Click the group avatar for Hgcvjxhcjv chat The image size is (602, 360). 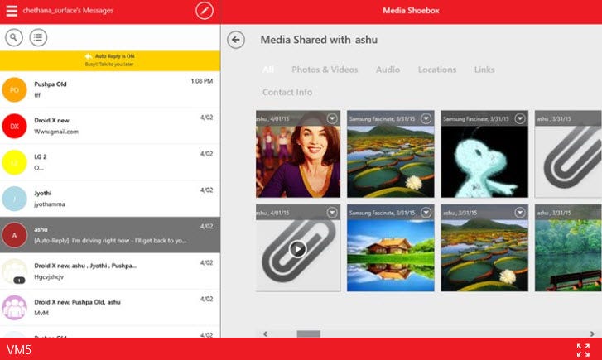tap(14, 271)
